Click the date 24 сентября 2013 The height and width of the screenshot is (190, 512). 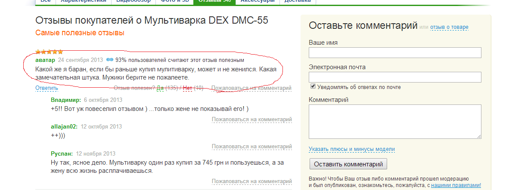(x=81, y=60)
